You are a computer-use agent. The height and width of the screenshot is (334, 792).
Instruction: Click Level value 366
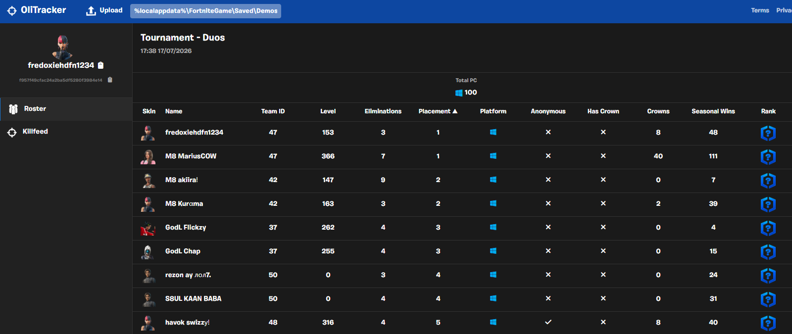click(328, 156)
